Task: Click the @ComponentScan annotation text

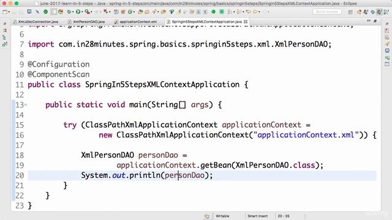Action: coord(59,75)
